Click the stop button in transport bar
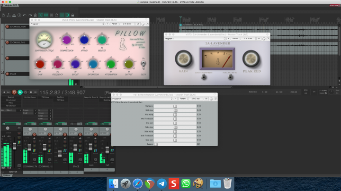341x191 pixels. [31, 92]
